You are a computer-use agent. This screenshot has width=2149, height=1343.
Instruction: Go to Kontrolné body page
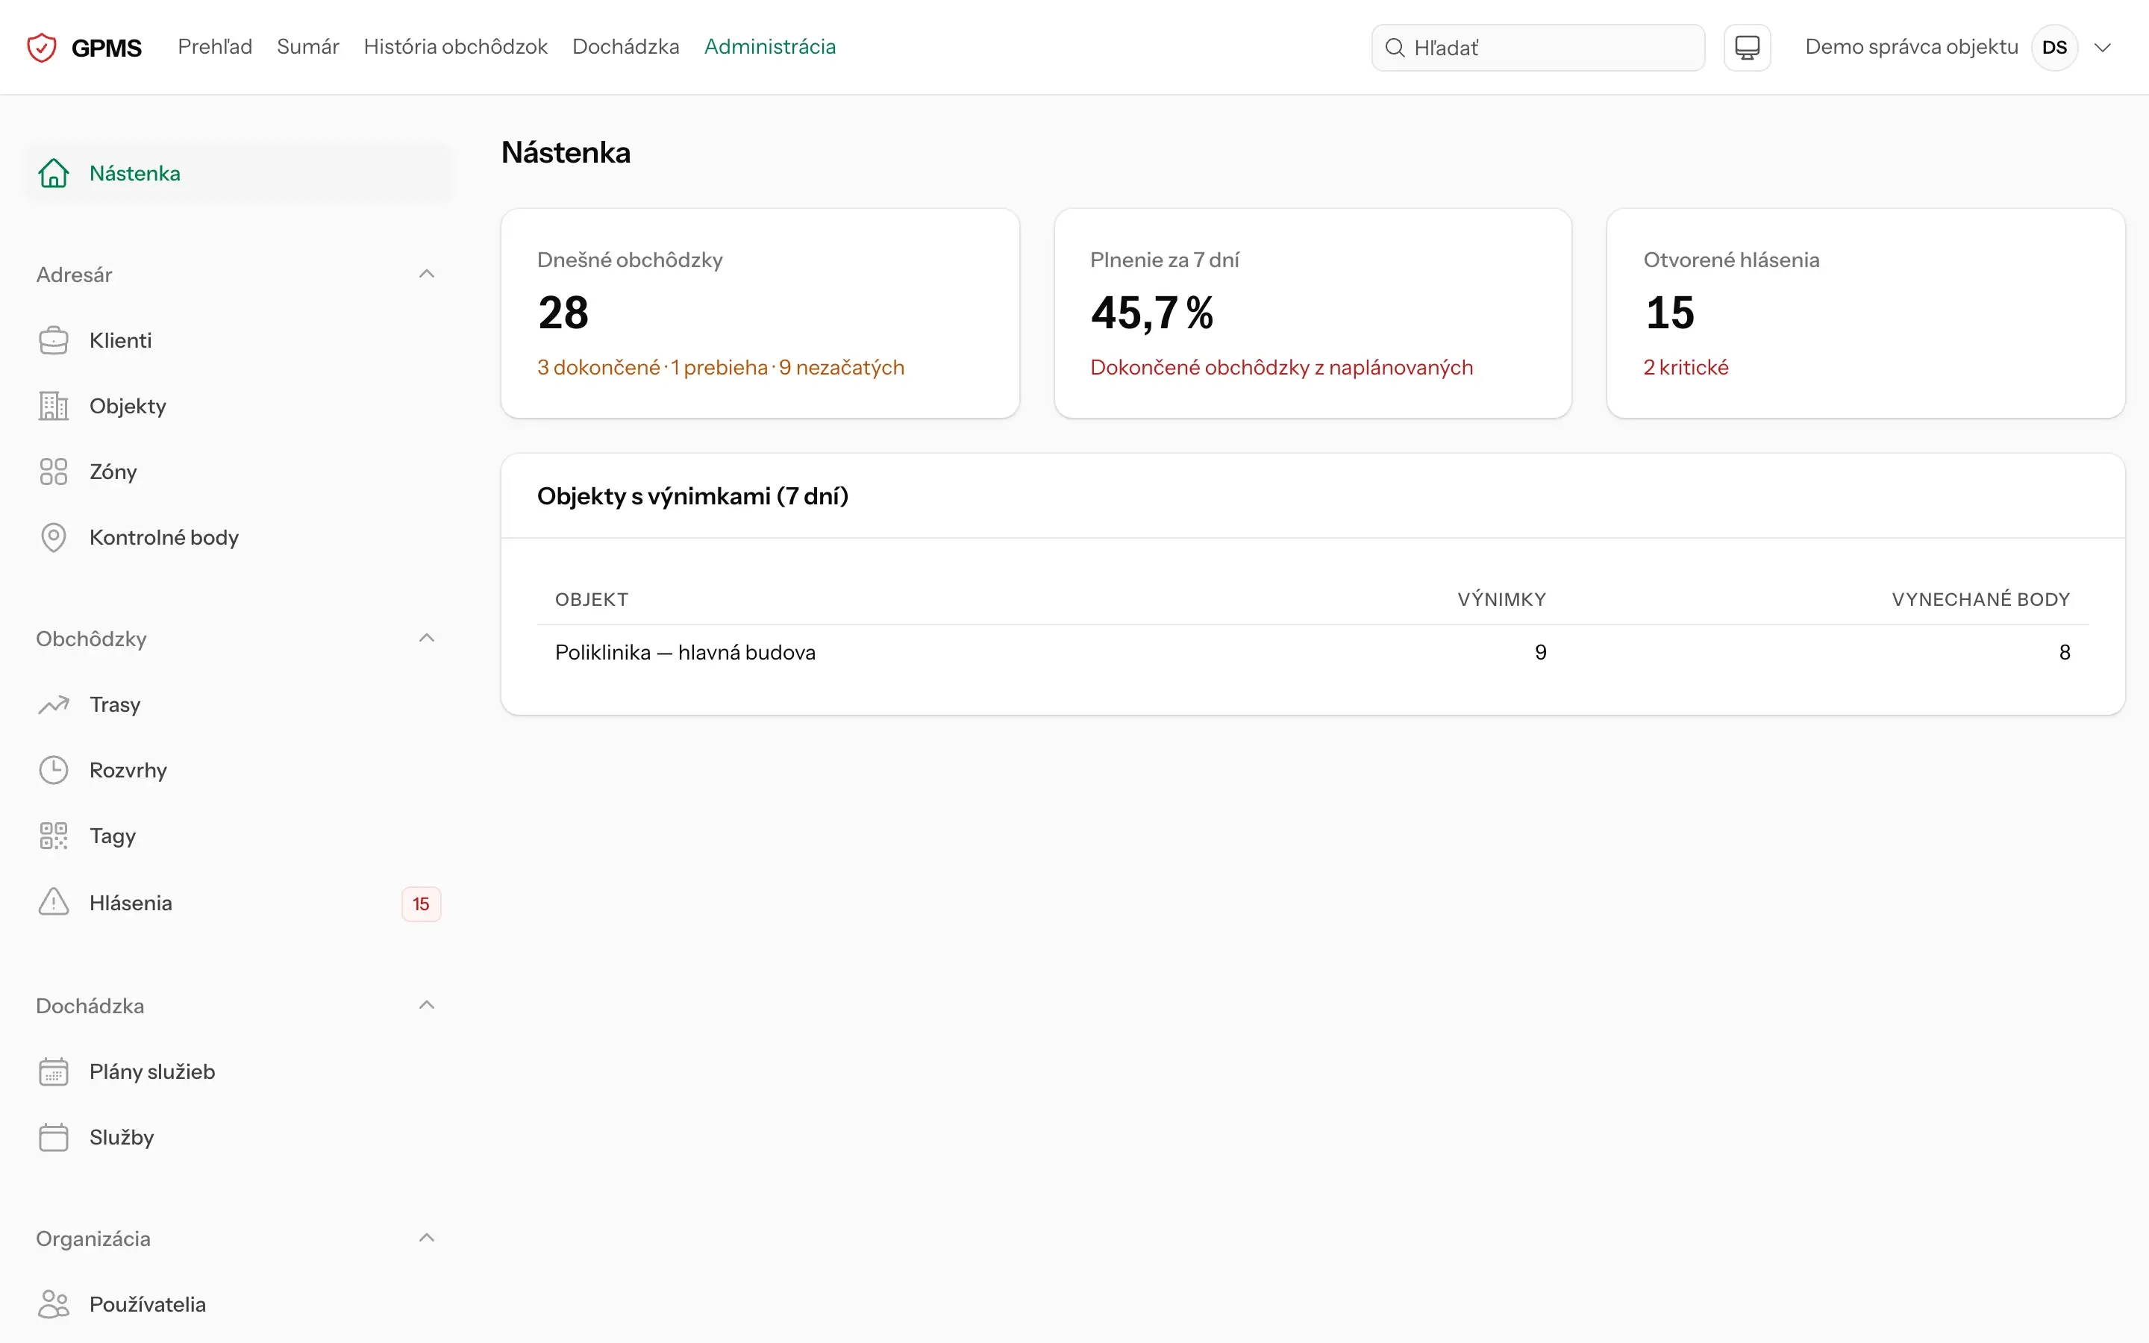tap(238, 537)
